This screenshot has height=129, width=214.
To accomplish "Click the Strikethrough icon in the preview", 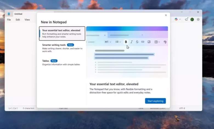I will pos(137,42).
